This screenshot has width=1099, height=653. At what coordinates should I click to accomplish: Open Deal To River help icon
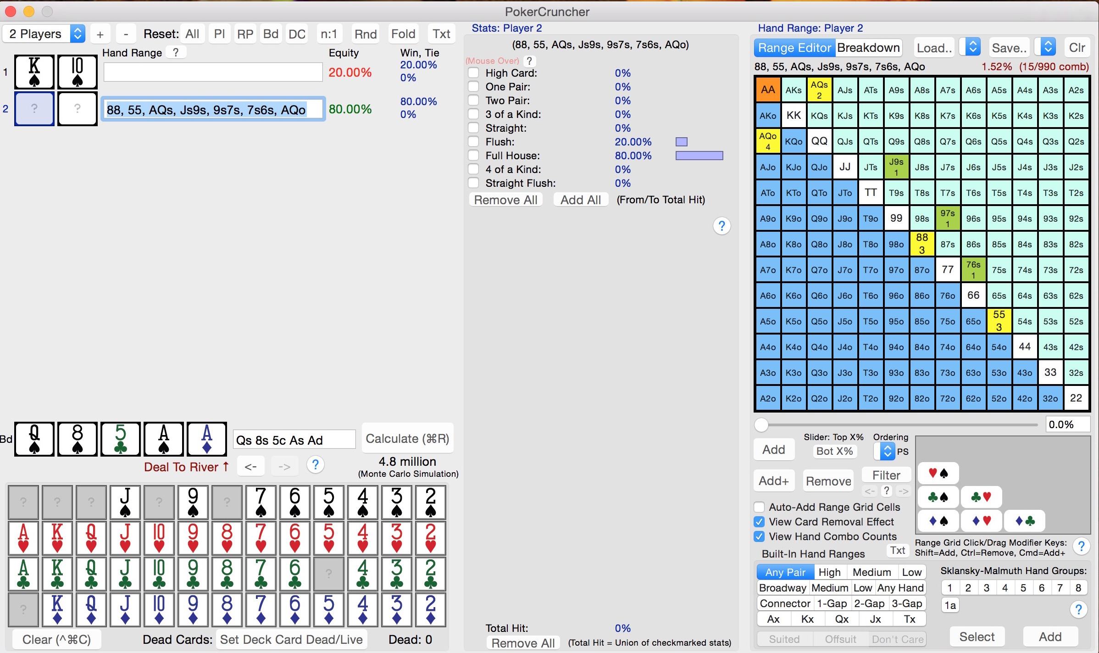click(315, 465)
